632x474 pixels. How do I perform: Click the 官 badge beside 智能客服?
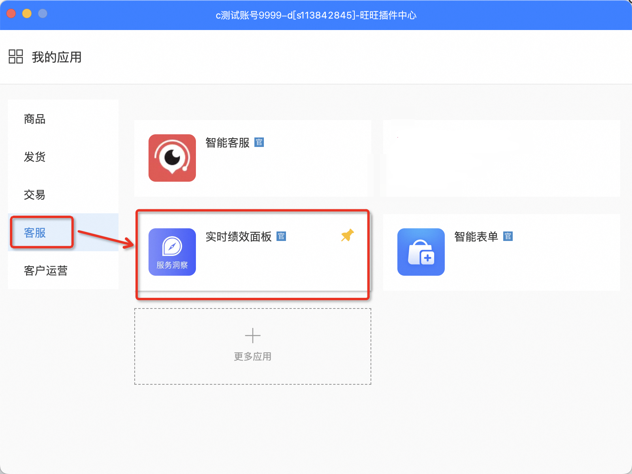coord(259,142)
